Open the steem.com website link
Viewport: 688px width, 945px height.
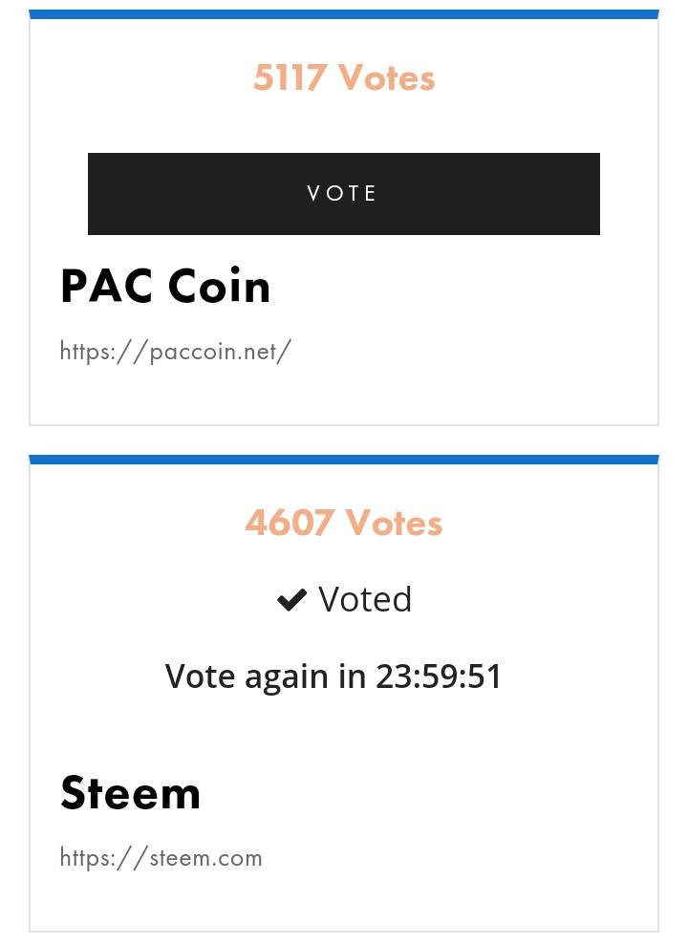(161, 857)
